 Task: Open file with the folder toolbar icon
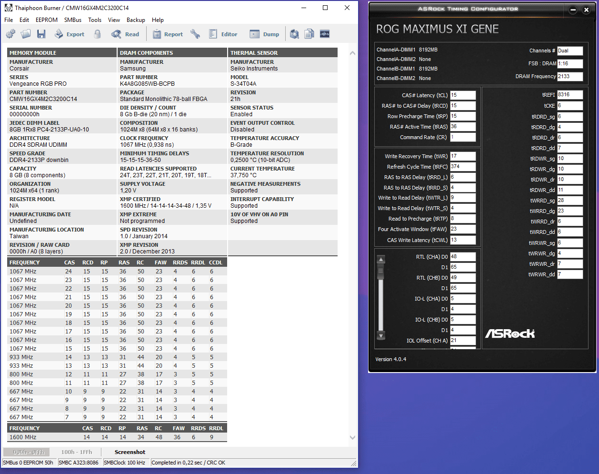tap(26, 34)
